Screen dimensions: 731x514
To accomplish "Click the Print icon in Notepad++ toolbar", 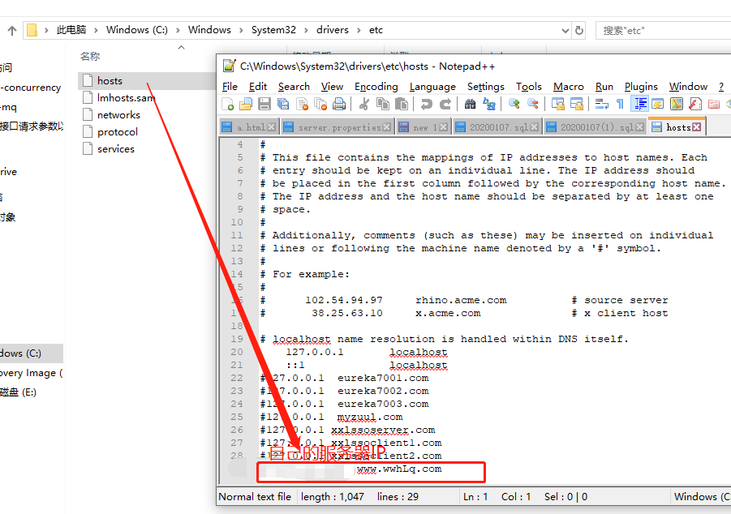I will 339,104.
